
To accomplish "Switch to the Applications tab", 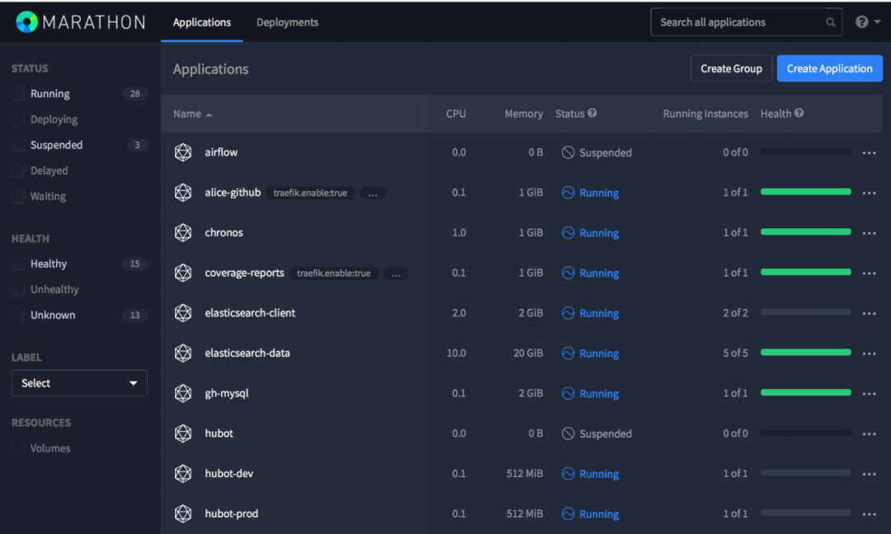I will [202, 22].
